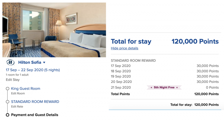
Task: Click the 120,000 Points header total
Action: point(195,41)
